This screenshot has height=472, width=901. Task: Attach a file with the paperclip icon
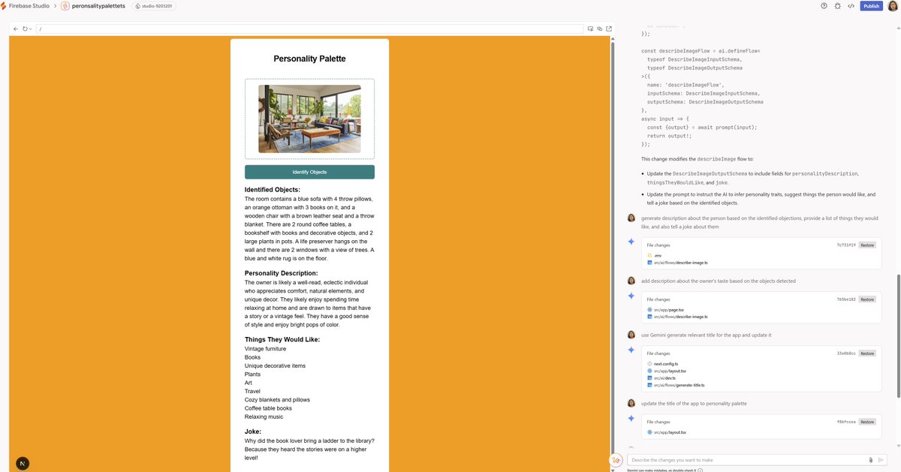tap(870, 459)
